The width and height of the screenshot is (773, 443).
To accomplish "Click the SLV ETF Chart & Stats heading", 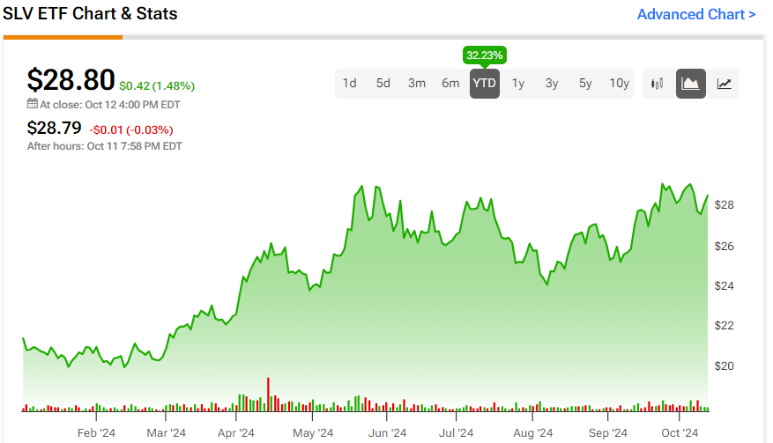I will pyautogui.click(x=90, y=14).
